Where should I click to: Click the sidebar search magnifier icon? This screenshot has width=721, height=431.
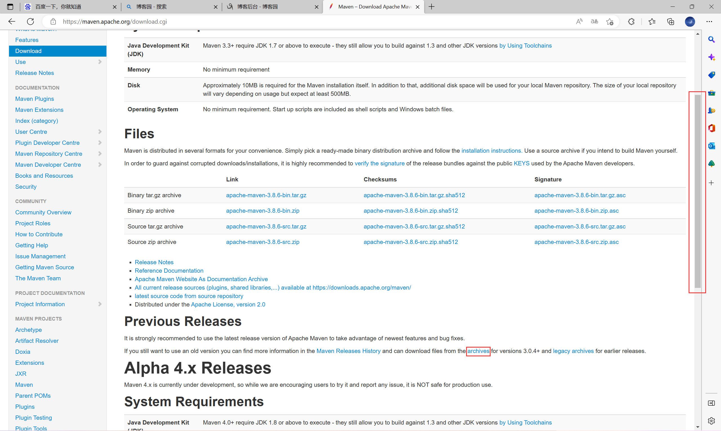(x=711, y=39)
